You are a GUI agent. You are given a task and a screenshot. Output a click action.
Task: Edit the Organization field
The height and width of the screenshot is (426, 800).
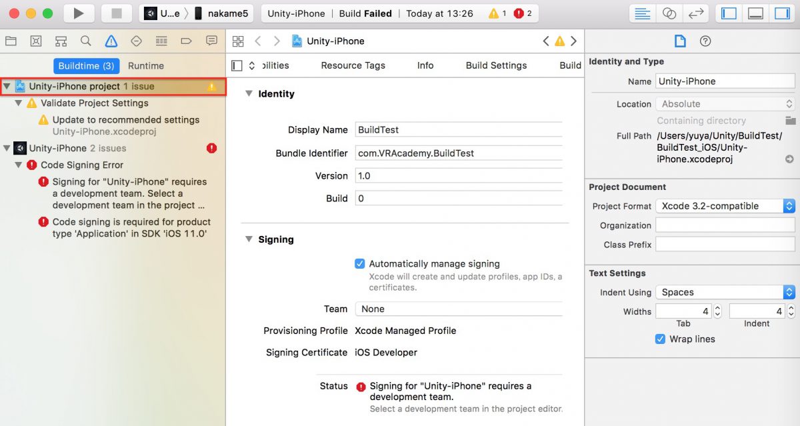tap(725, 225)
